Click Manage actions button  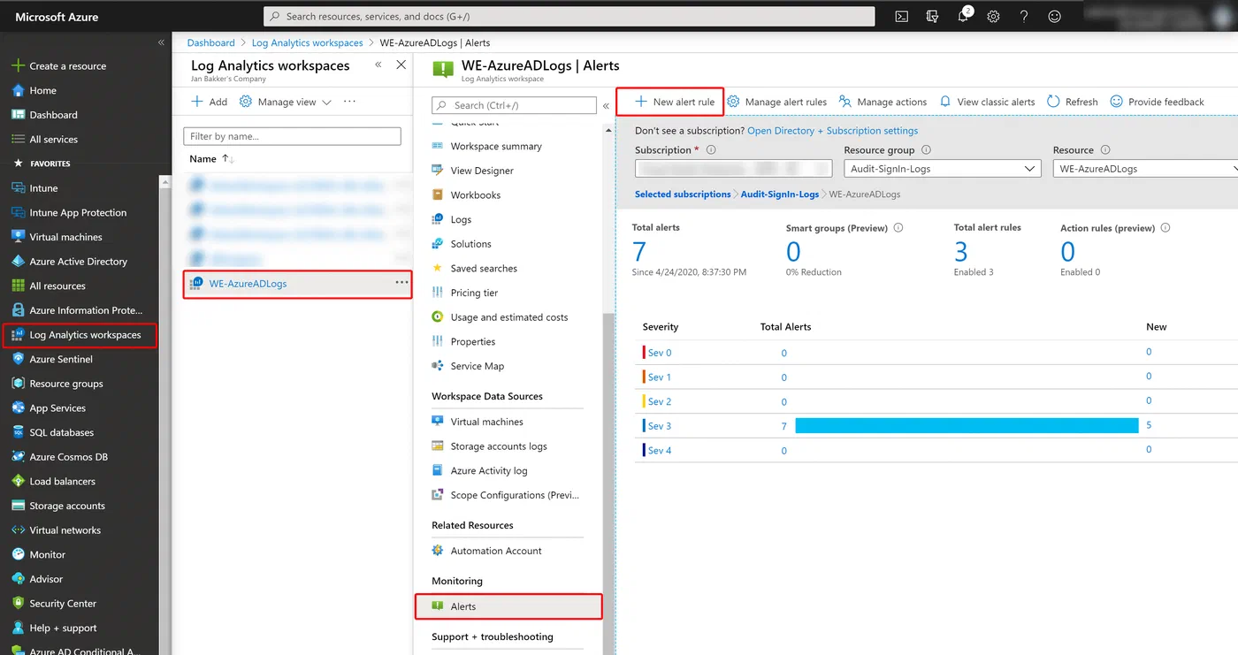[x=883, y=102]
